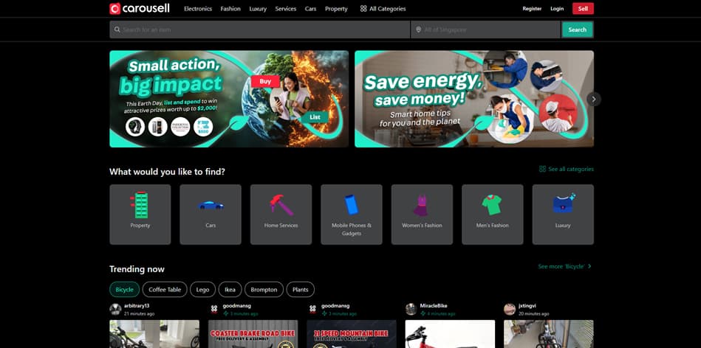Image resolution: width=701 pixels, height=348 pixels.
Task: Click the MiracleBike username
Action: 433,306
